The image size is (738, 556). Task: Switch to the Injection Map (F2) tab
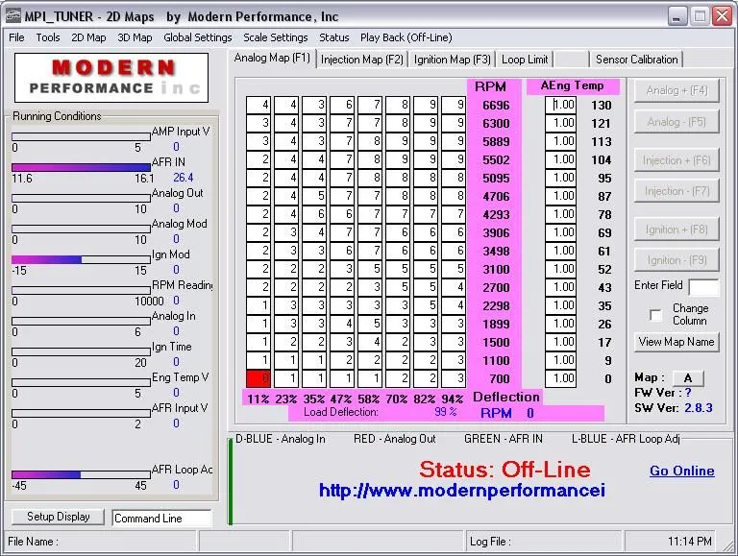point(362,60)
